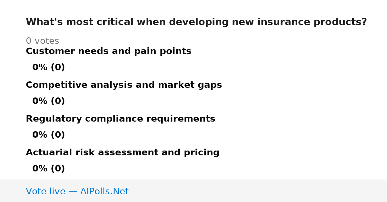Select the Customer needs and pain points option

[x=108, y=51]
